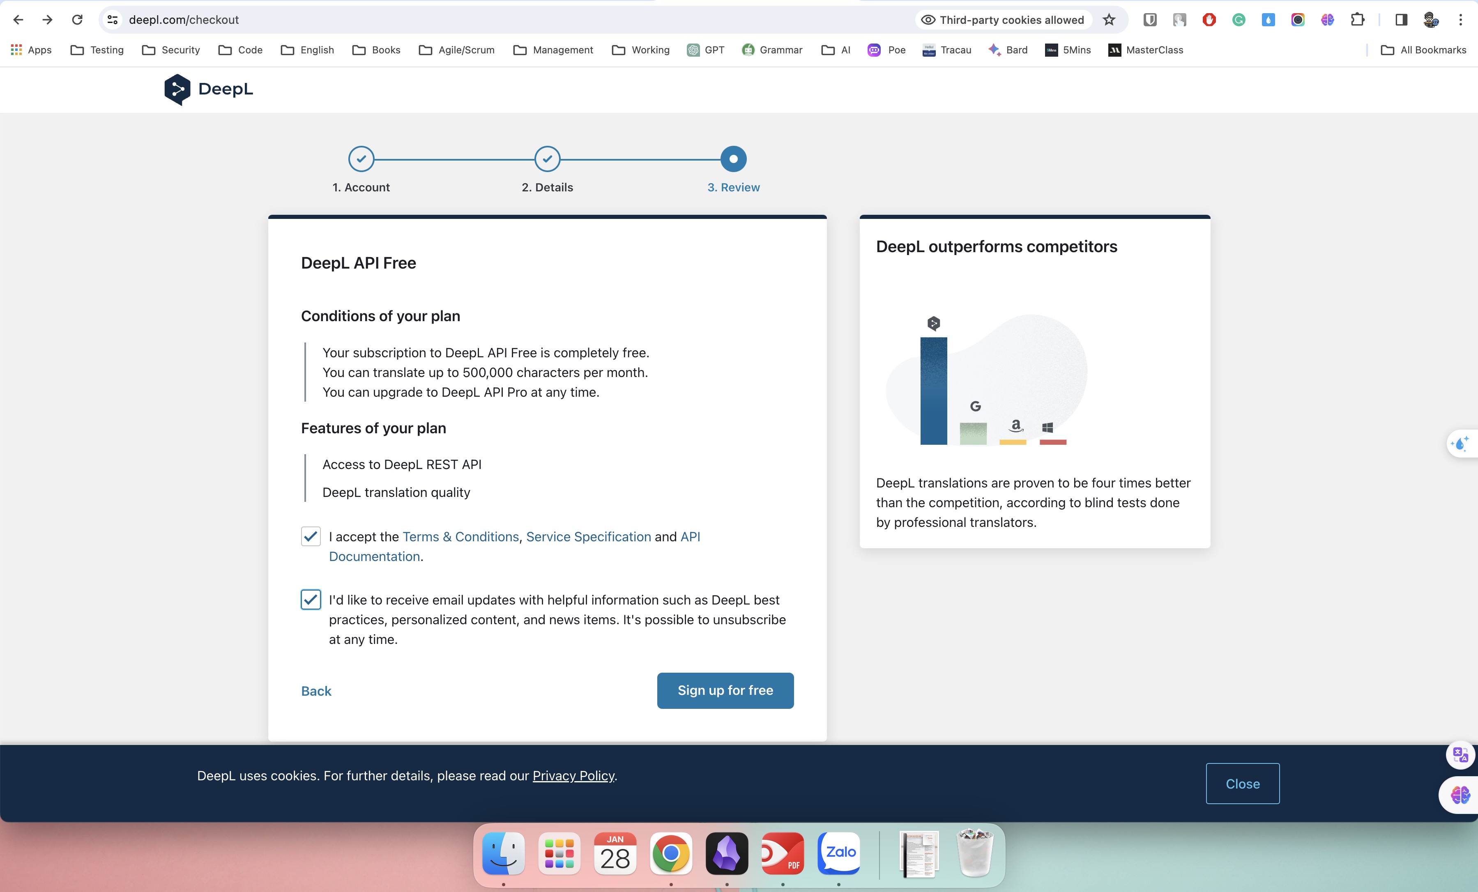This screenshot has width=1478, height=892.
Task: Uncheck the accept Terms & Conditions checkbox
Action: pos(311,536)
